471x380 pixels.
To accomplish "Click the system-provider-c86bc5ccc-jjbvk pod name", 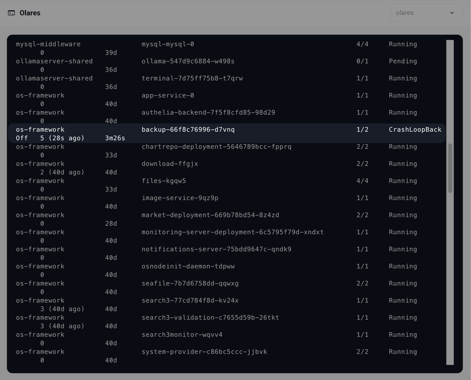I will click(x=204, y=352).
